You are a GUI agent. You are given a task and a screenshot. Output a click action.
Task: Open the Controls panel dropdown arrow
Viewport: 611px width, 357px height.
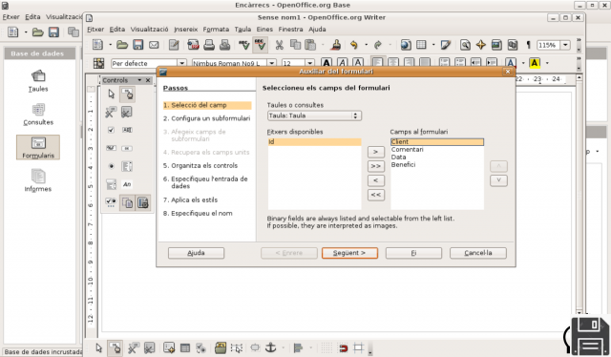(x=139, y=80)
